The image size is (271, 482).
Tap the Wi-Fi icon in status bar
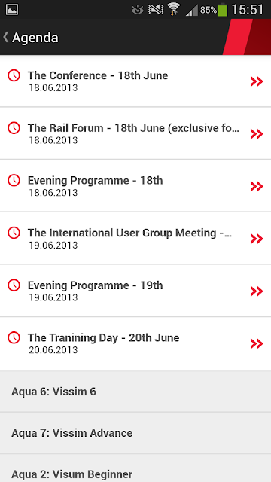point(174,9)
